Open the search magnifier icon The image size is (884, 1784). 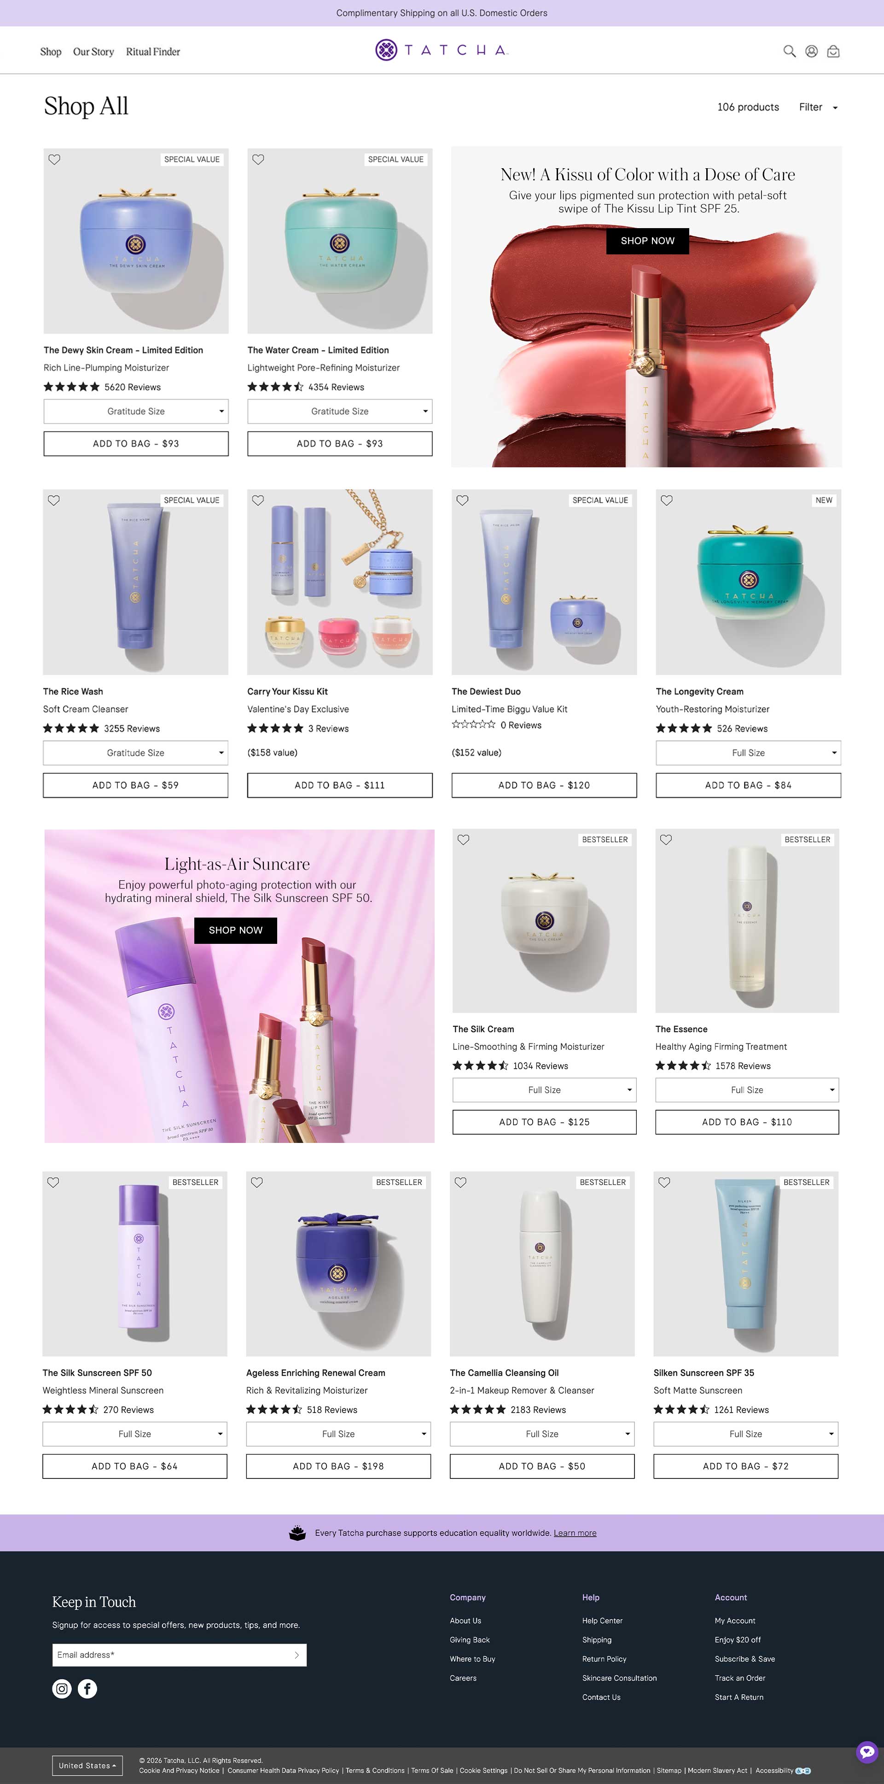coord(789,51)
